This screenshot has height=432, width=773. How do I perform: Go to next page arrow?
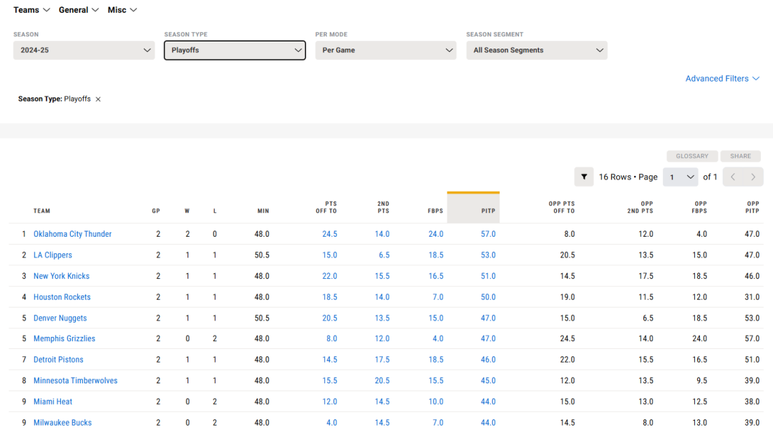[753, 177]
